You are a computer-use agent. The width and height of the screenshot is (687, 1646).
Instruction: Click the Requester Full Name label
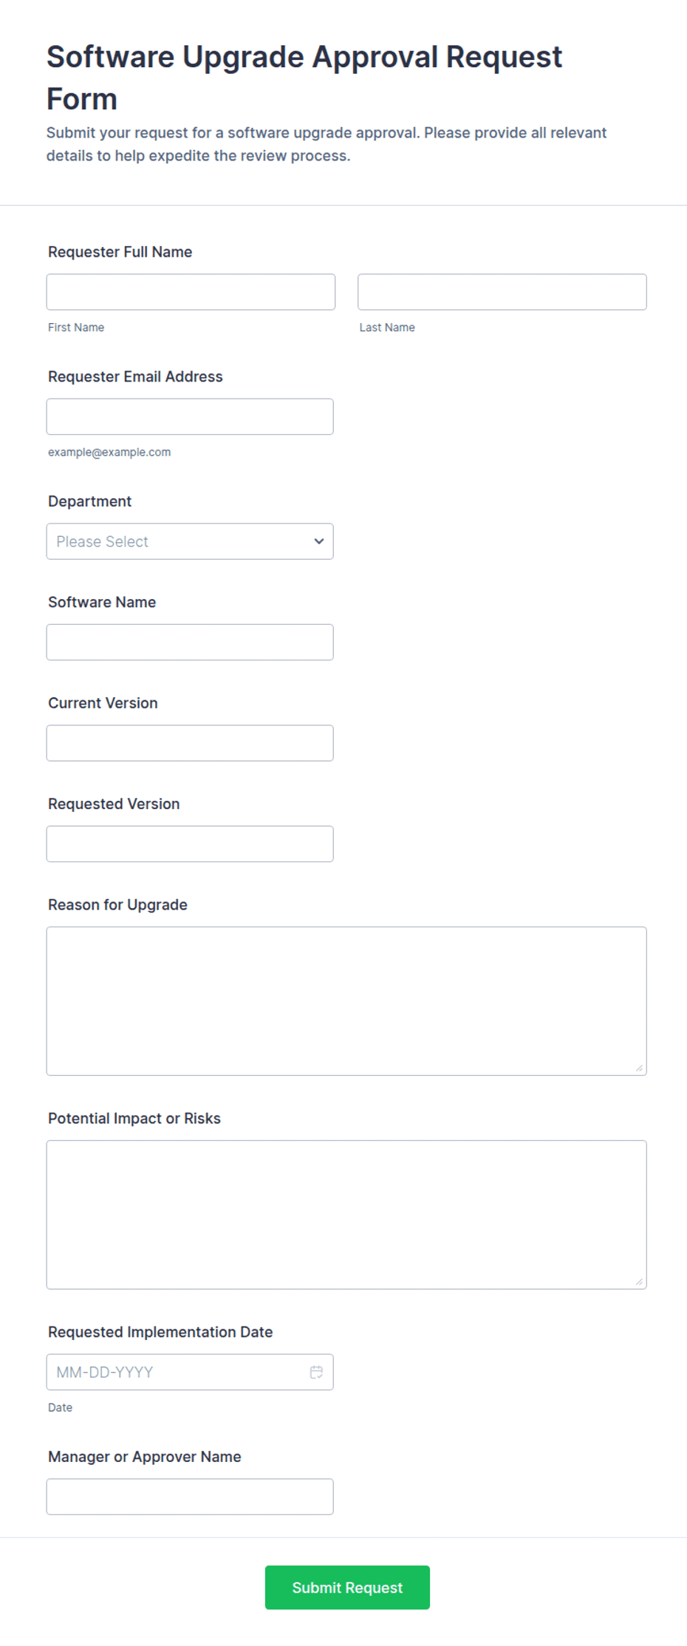(120, 252)
